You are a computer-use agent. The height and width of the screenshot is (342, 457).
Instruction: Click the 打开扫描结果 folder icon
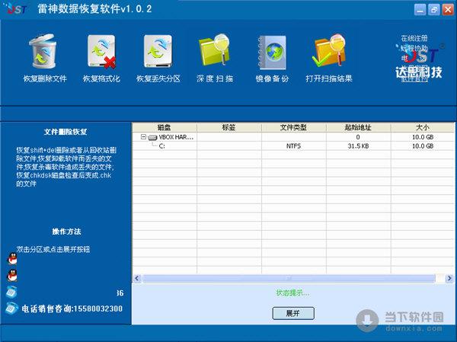329,53
